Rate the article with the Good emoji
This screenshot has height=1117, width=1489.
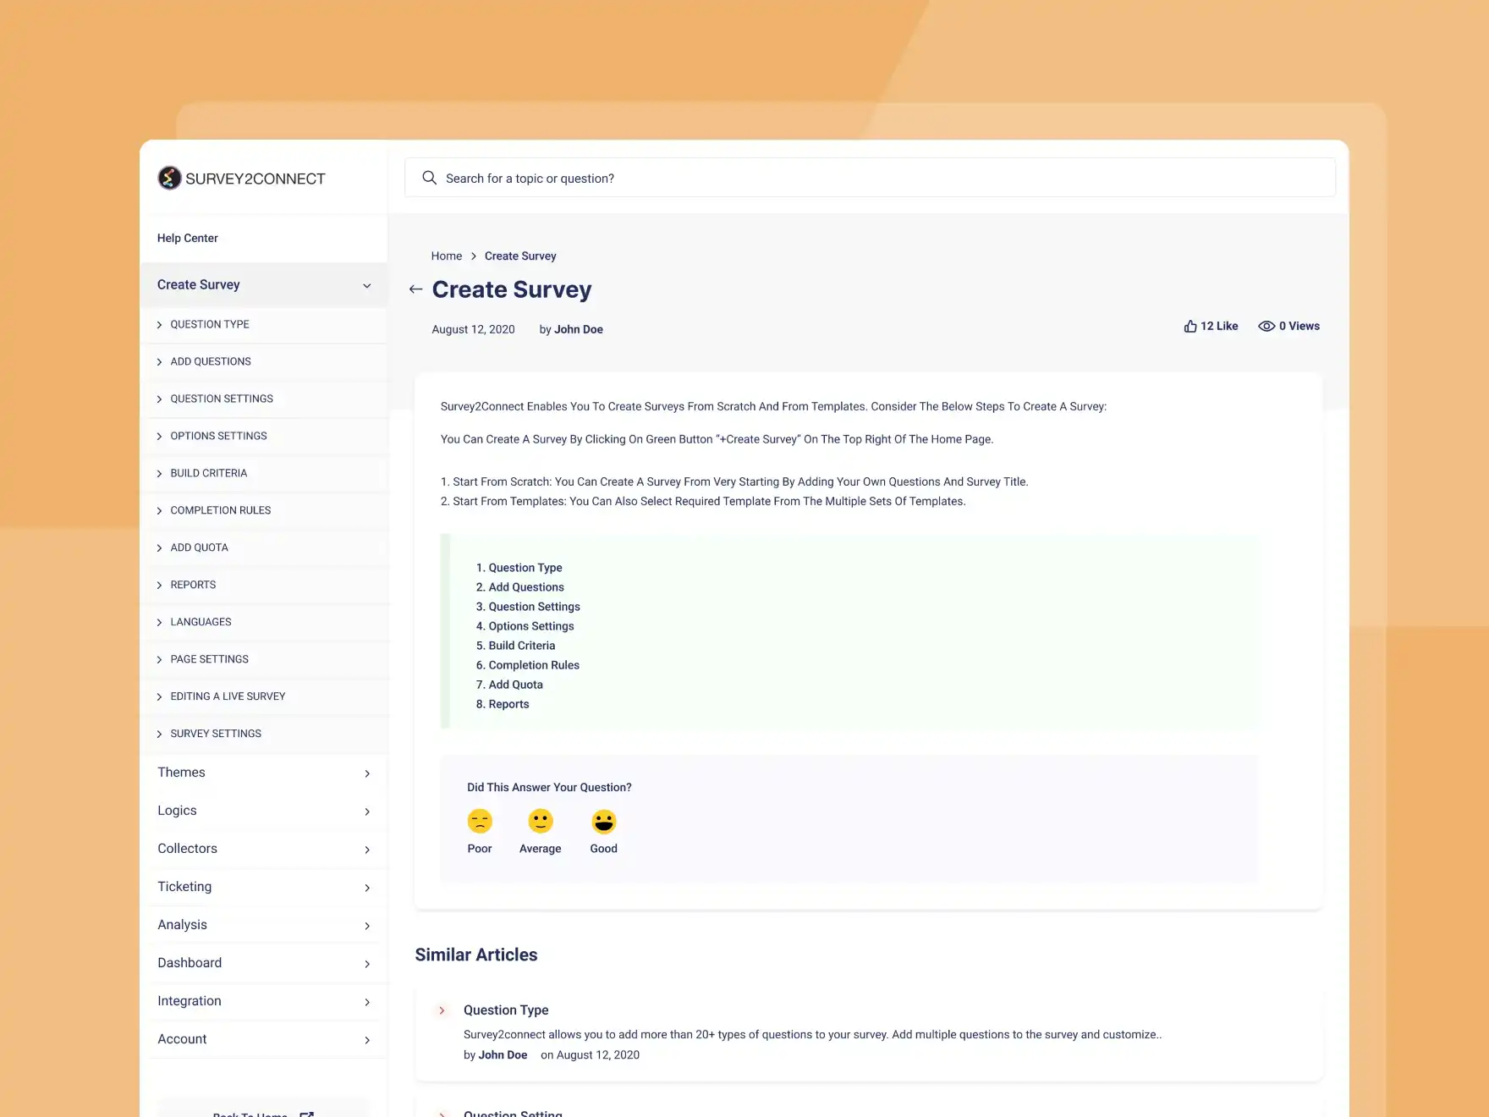click(x=604, y=821)
